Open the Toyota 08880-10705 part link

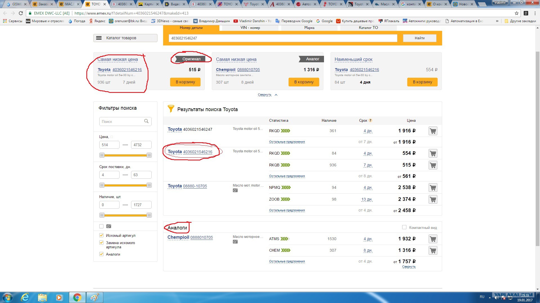[195, 186]
